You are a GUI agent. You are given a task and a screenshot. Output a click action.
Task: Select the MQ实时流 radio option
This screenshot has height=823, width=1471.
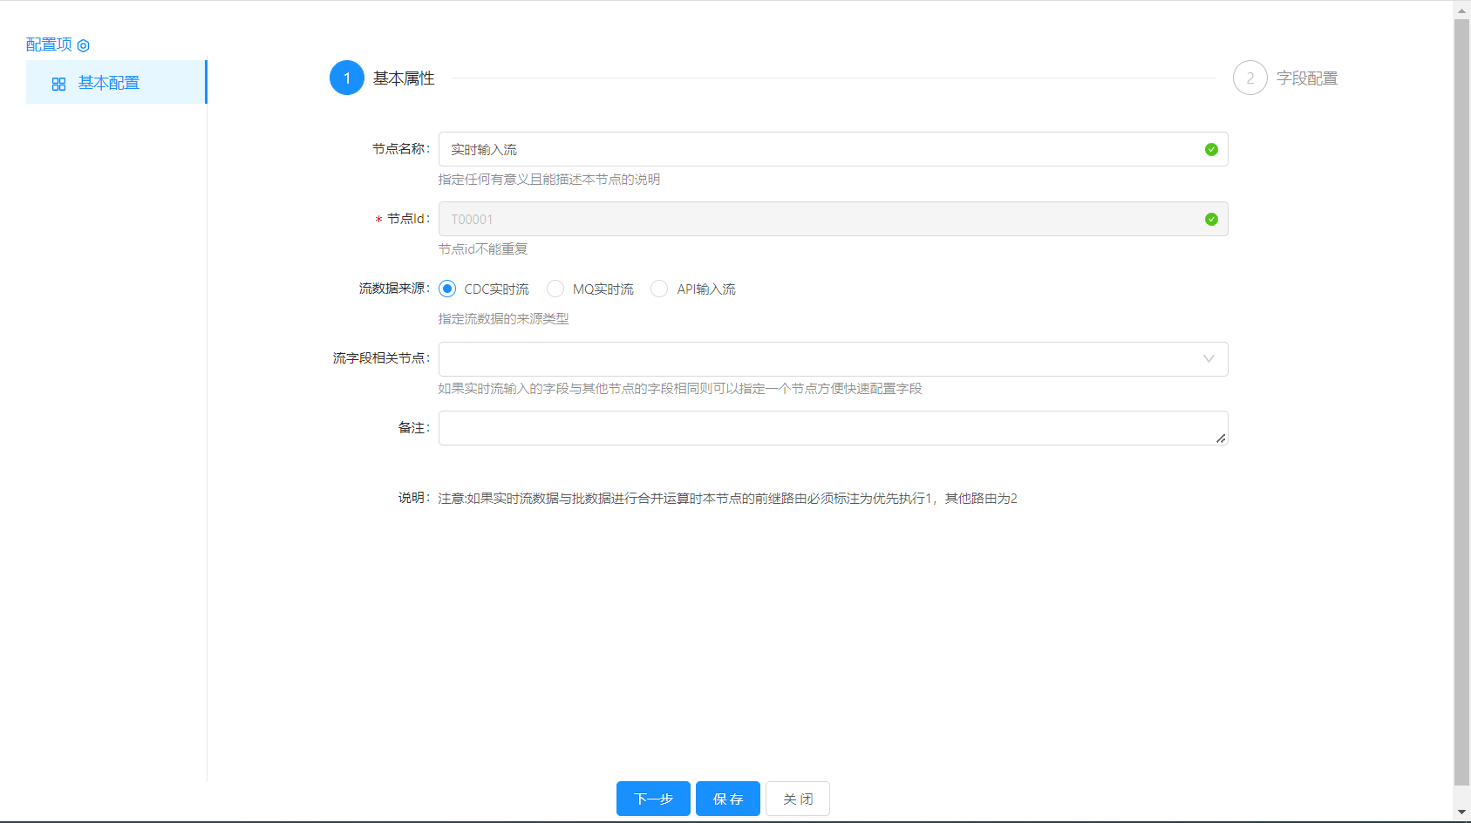[555, 289]
